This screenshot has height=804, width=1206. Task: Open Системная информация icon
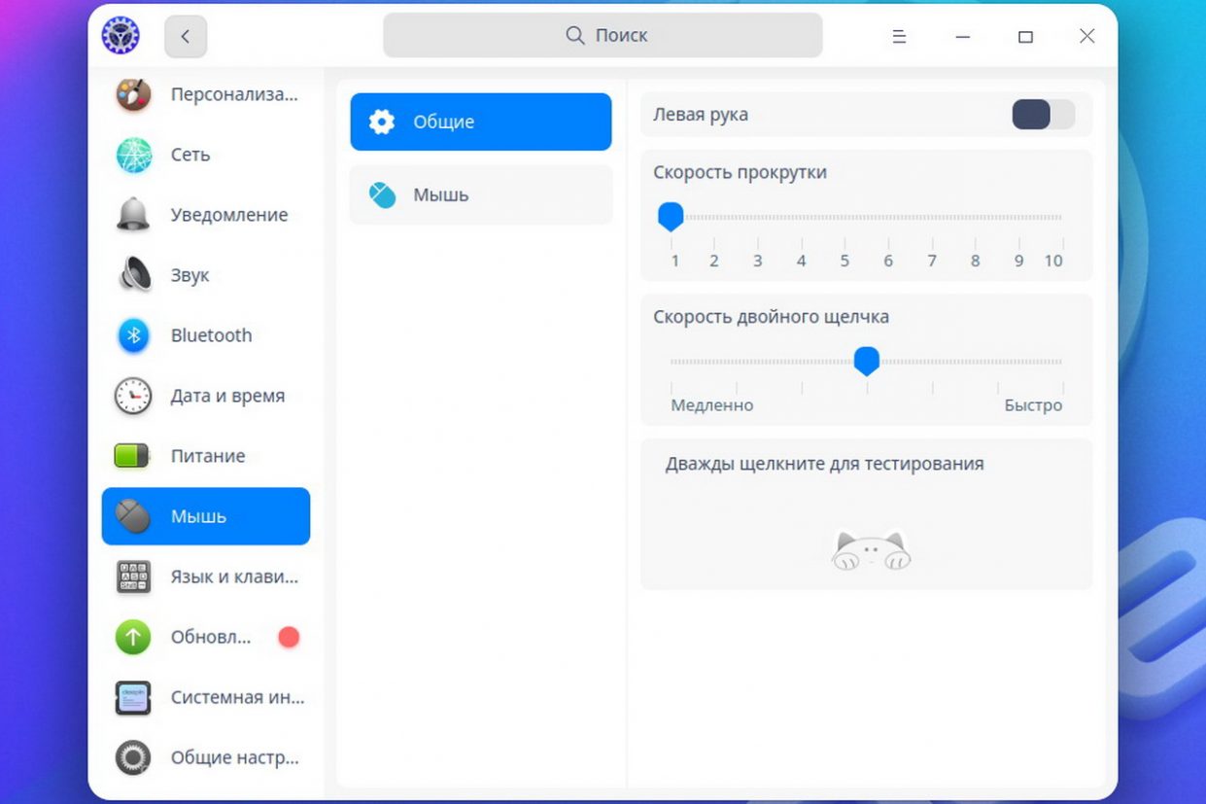pyautogui.click(x=133, y=697)
